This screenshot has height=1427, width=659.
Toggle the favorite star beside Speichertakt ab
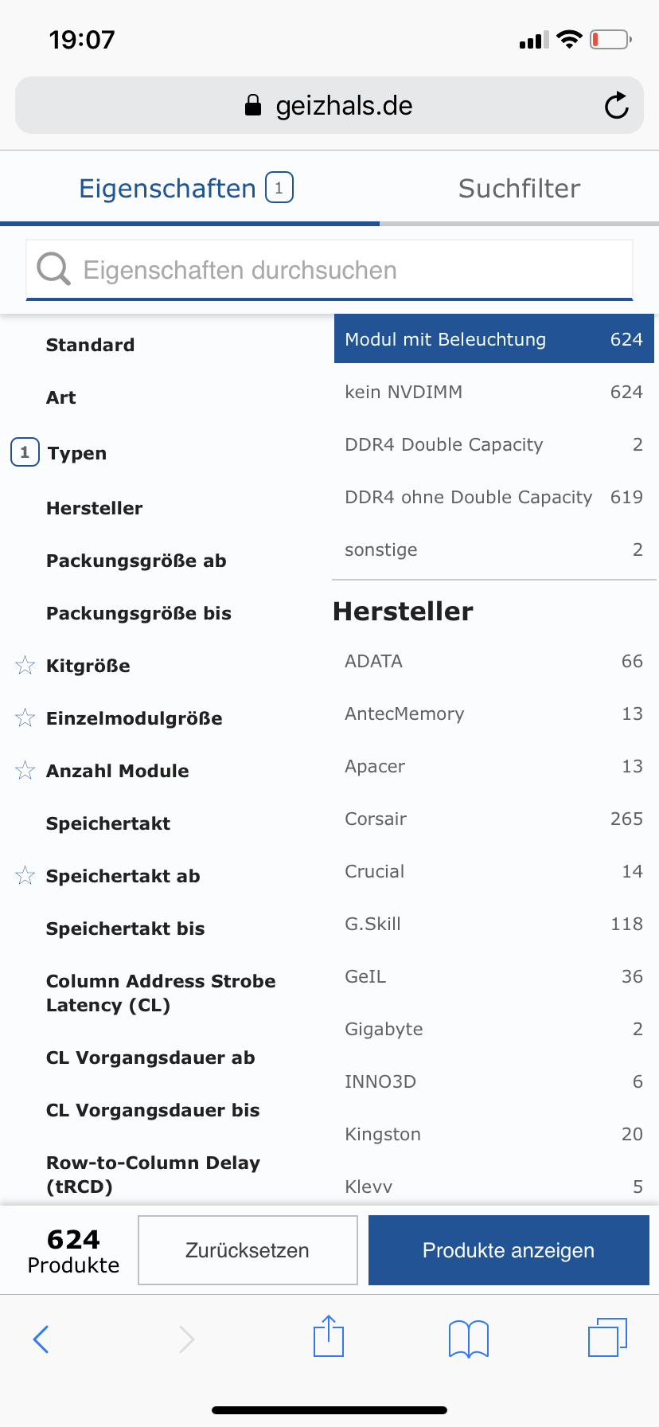pyautogui.click(x=25, y=875)
